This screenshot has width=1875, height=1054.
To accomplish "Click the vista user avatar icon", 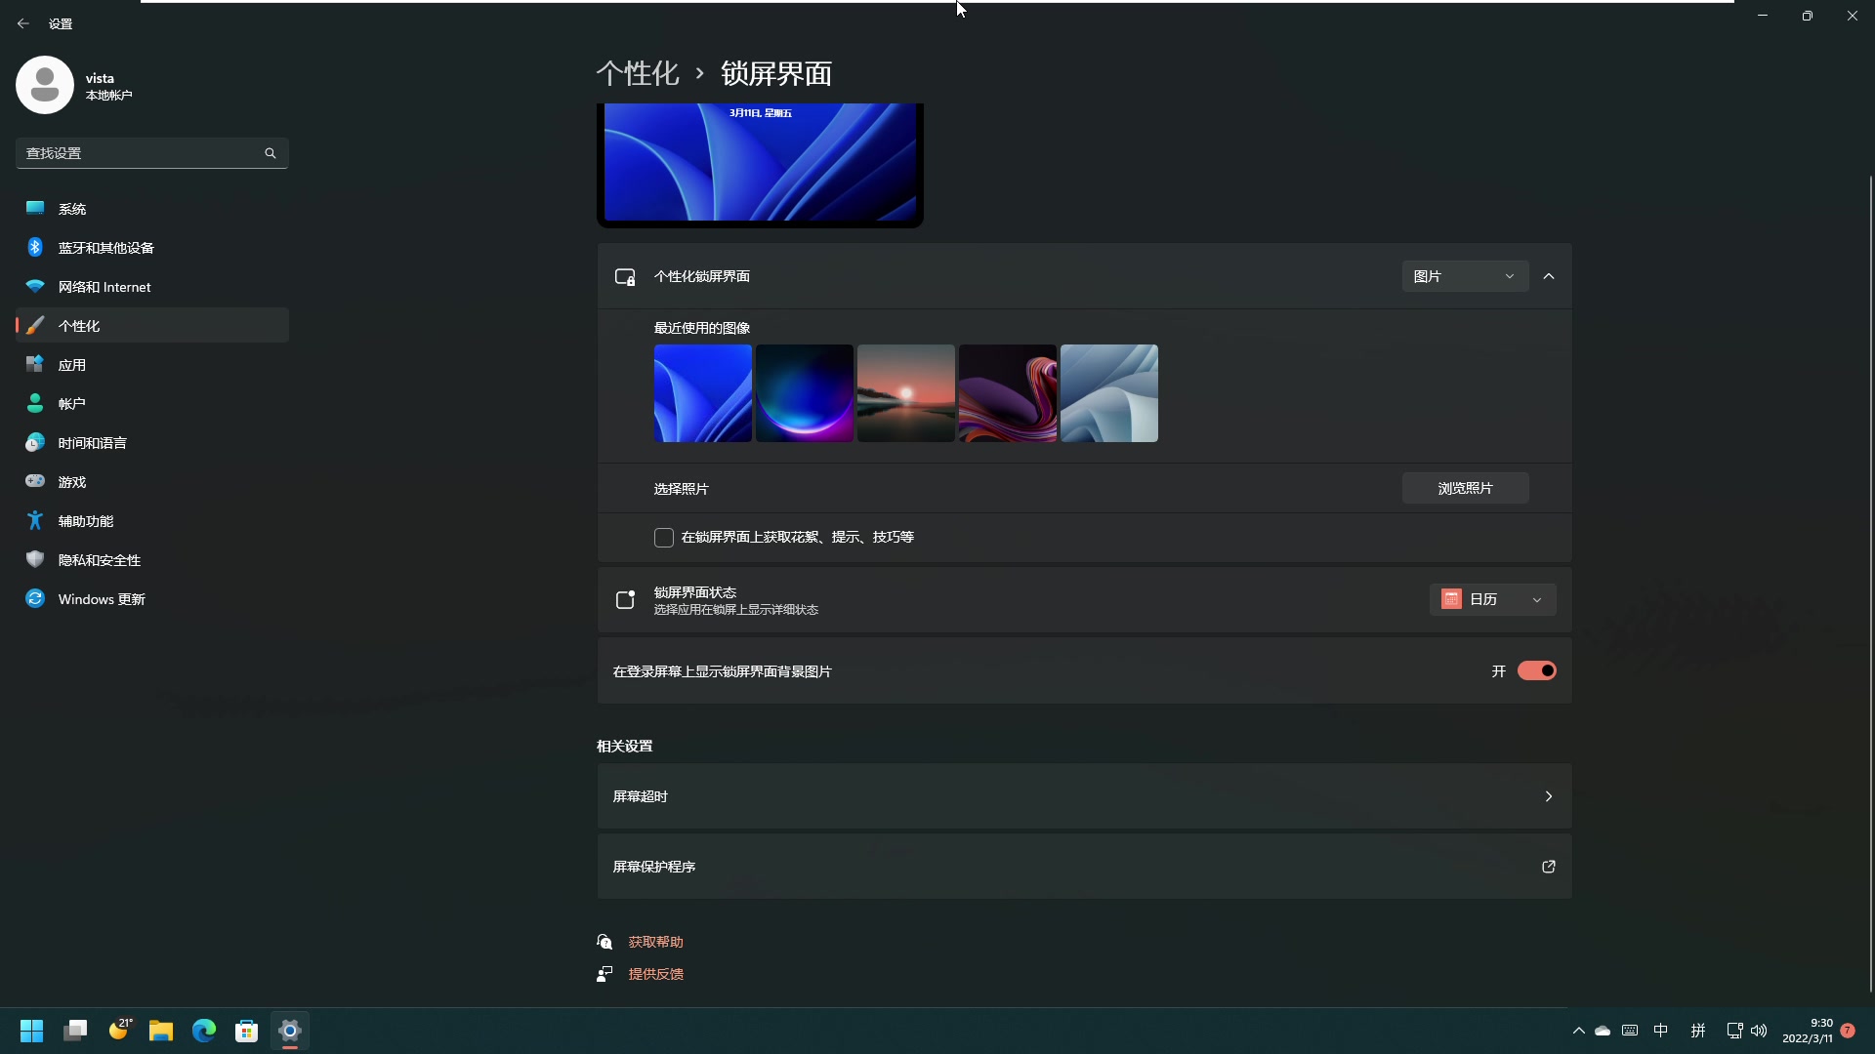I will pos(45,85).
